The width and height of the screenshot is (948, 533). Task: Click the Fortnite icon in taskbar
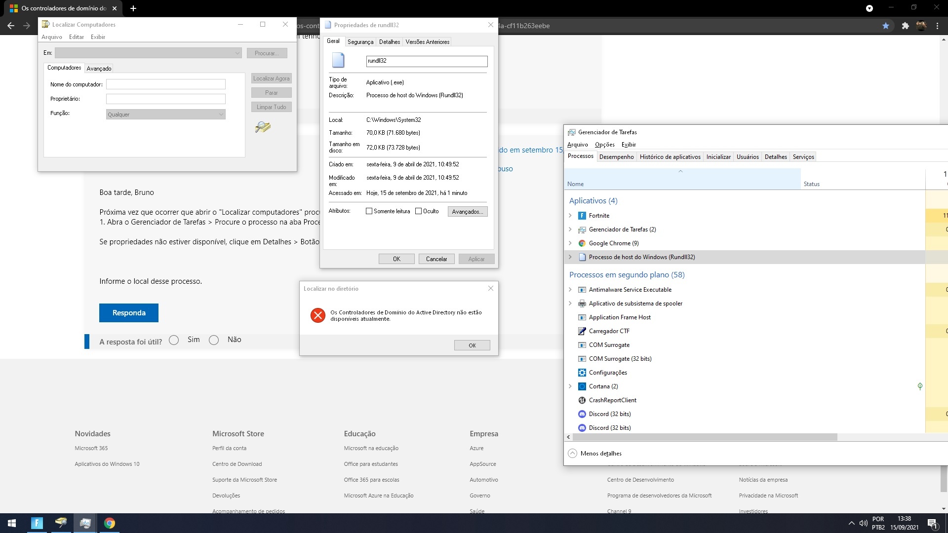[x=37, y=523]
